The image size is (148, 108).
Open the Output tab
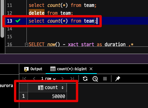point(33,69)
